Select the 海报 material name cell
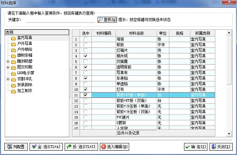The height and width of the screenshot is (155, 237). coord(136,39)
